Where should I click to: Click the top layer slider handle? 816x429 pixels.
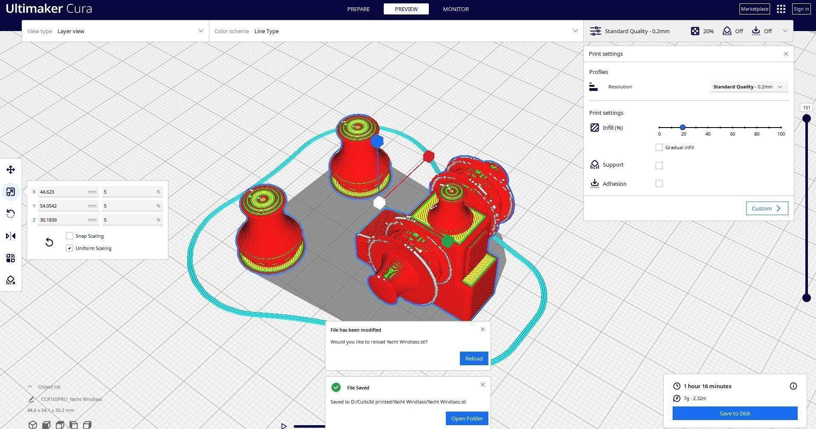(806, 118)
